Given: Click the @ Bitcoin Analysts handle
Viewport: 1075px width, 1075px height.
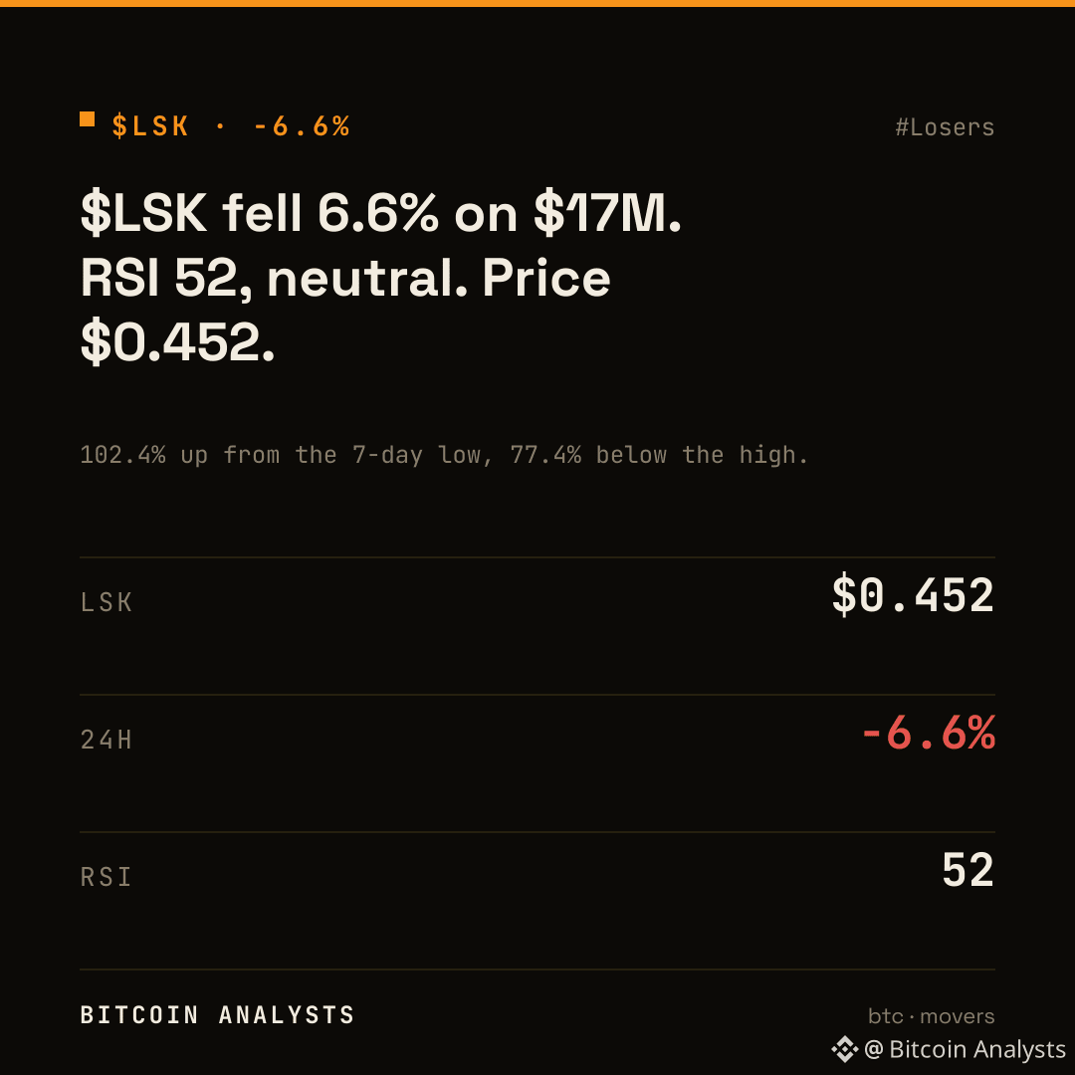Looking at the screenshot, I should (966, 1049).
